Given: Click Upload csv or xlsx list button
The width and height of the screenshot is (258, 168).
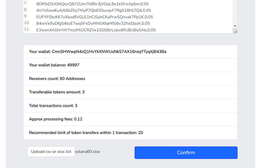Looking at the screenshot, I should point(51,151).
